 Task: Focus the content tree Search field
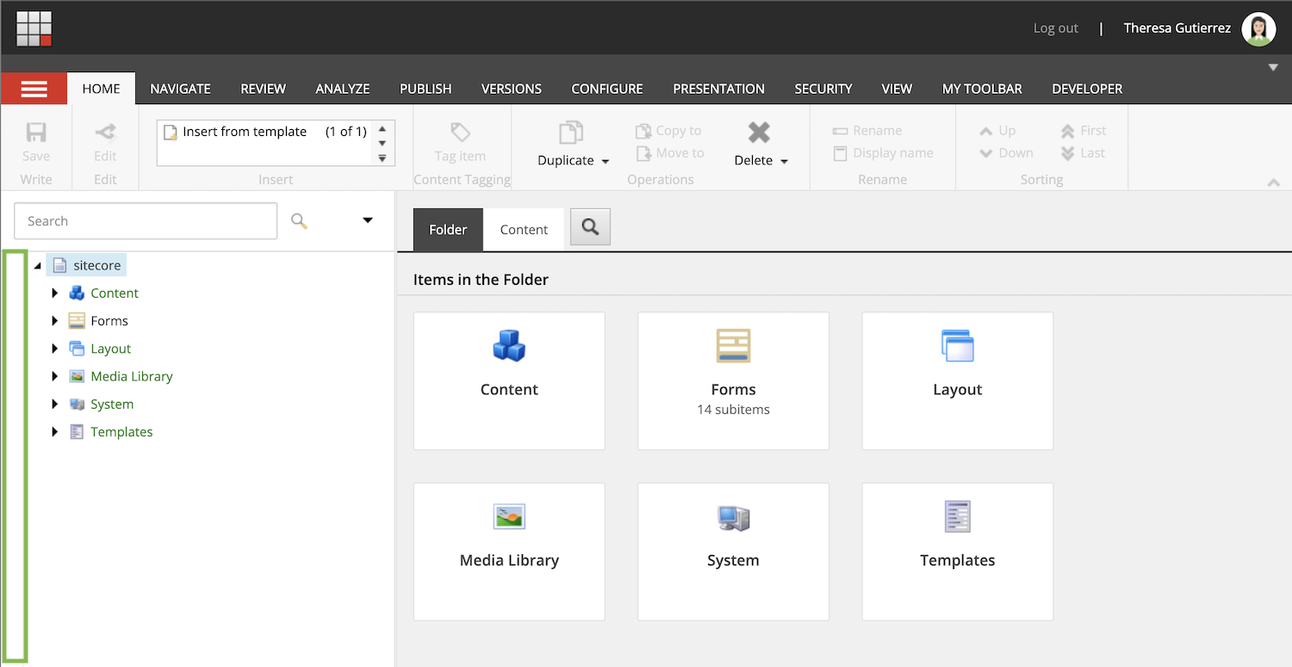[x=146, y=221]
